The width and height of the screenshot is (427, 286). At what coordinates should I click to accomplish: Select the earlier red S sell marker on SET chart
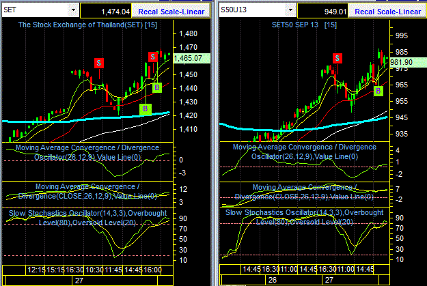click(x=99, y=63)
